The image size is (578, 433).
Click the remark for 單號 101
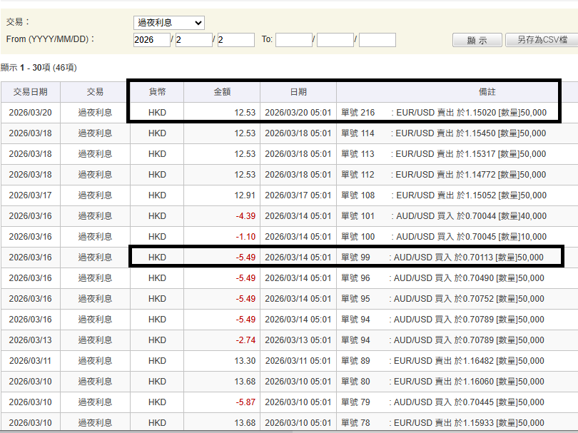[x=443, y=216]
